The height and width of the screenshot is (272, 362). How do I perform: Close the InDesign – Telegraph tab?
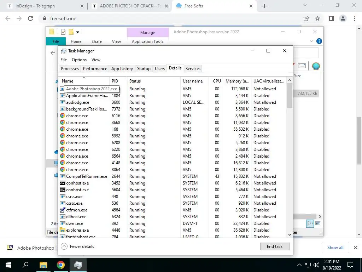(82, 6)
